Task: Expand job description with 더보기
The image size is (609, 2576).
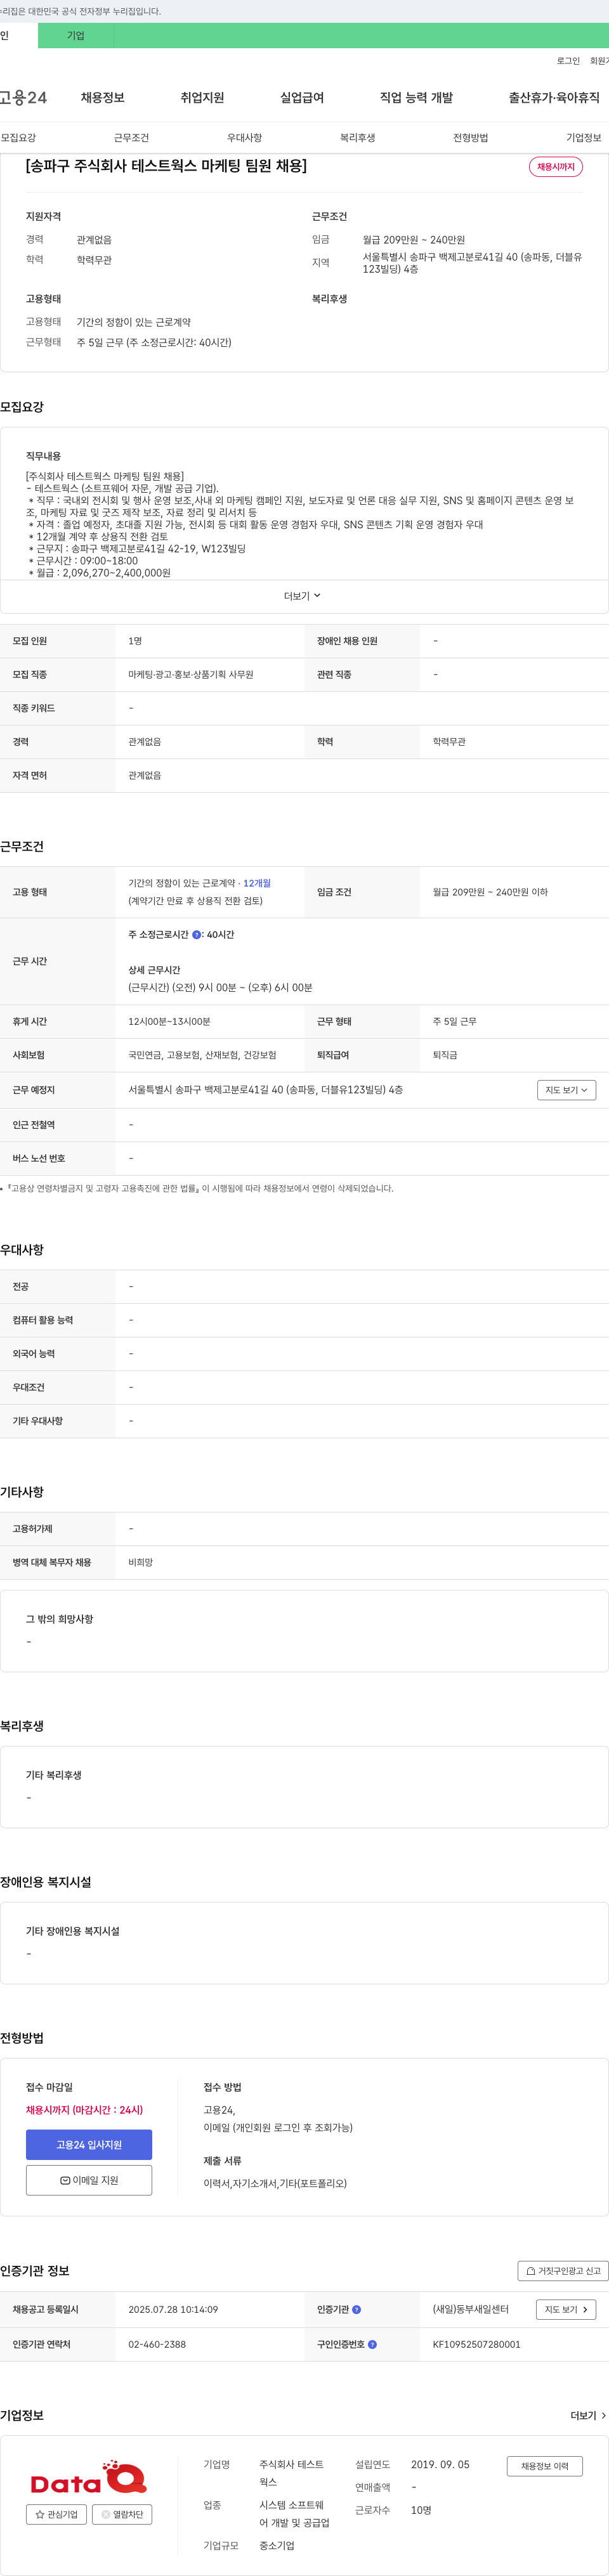Action: coord(302,596)
